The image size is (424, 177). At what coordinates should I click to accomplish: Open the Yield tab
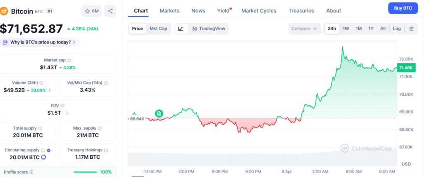click(223, 11)
